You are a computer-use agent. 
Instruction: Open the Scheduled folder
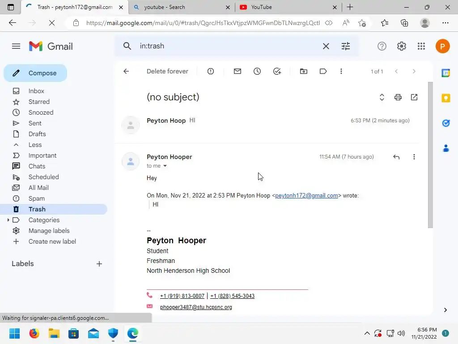(43, 177)
